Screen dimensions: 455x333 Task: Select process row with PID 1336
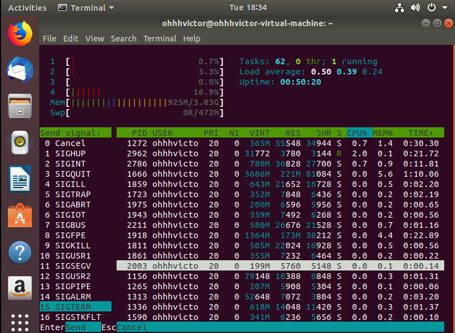coord(280,307)
